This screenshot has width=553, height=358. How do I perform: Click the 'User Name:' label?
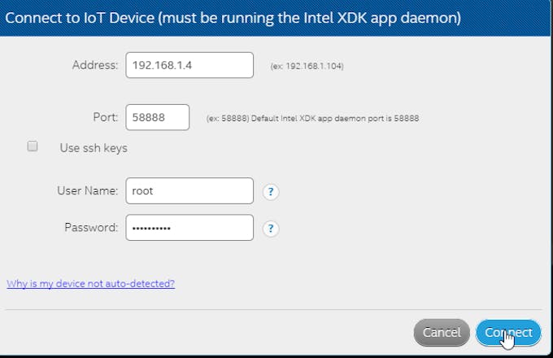(88, 191)
